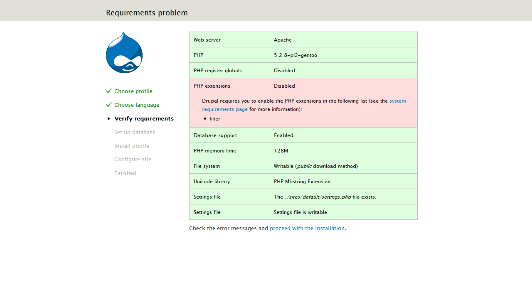Click the PHP Mbstring Extension value
Viewport: 532px width, 290px height.
click(x=302, y=182)
